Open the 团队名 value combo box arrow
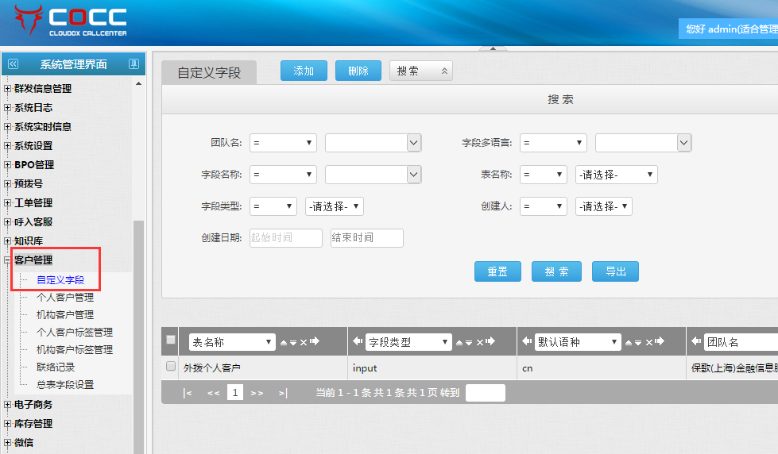This screenshot has width=778, height=454. coord(413,143)
